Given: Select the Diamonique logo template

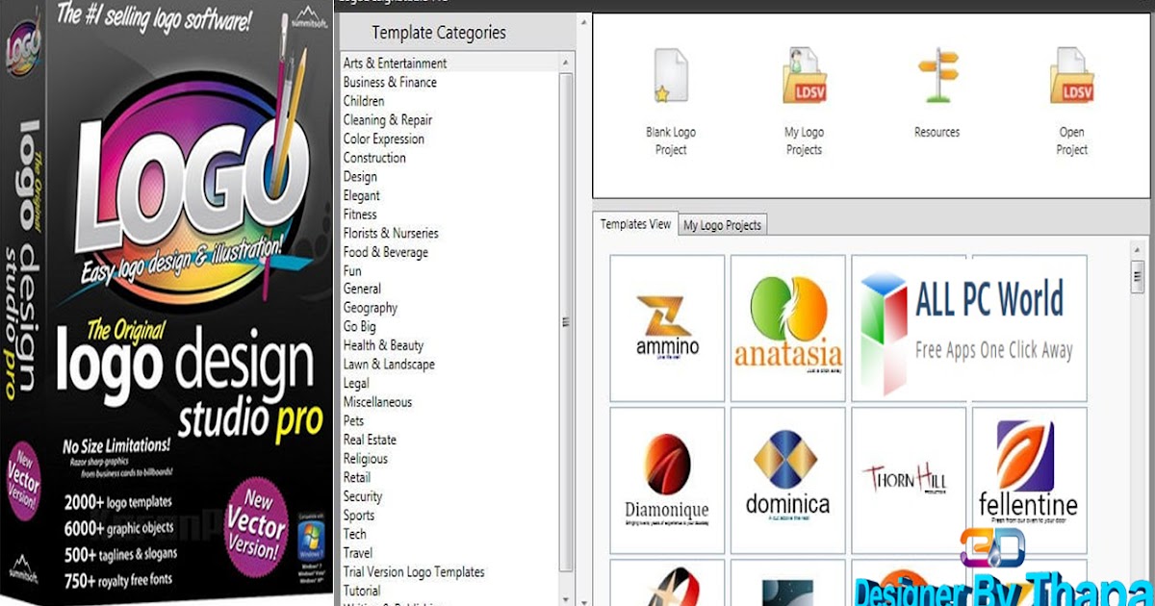Looking at the screenshot, I should pos(667,479).
